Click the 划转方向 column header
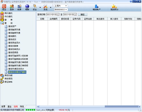This screenshot has width=142, height=112. coord(128,19)
